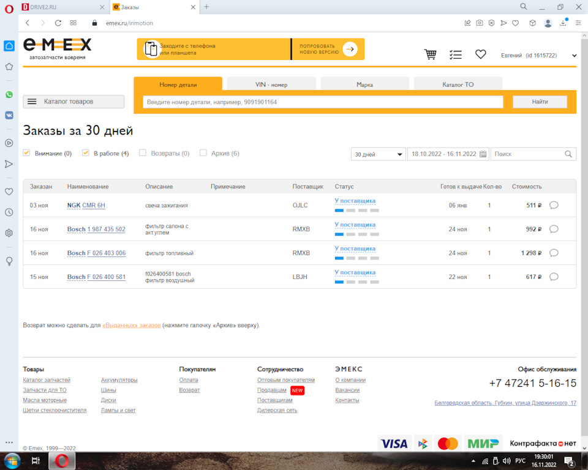Image resolution: width=588 pixels, height=470 pixels.
Task: Open NGK CMR 6H part link
Action: click(86, 206)
